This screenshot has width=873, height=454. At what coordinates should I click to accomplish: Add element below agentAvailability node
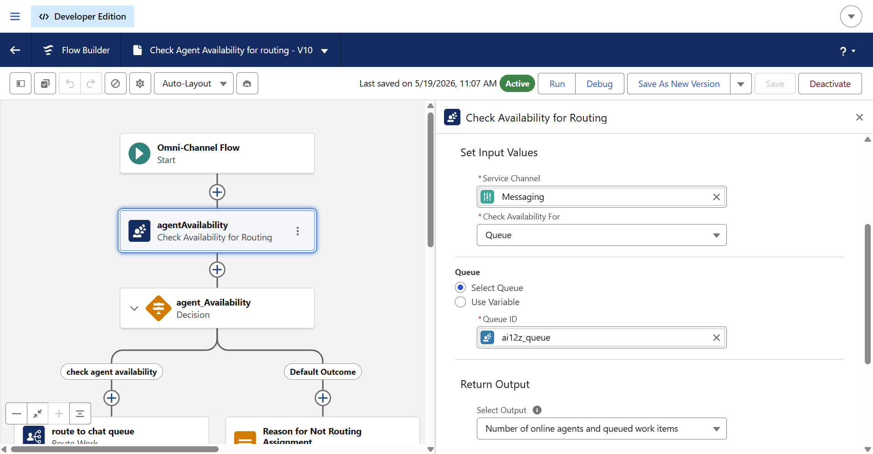coord(217,270)
